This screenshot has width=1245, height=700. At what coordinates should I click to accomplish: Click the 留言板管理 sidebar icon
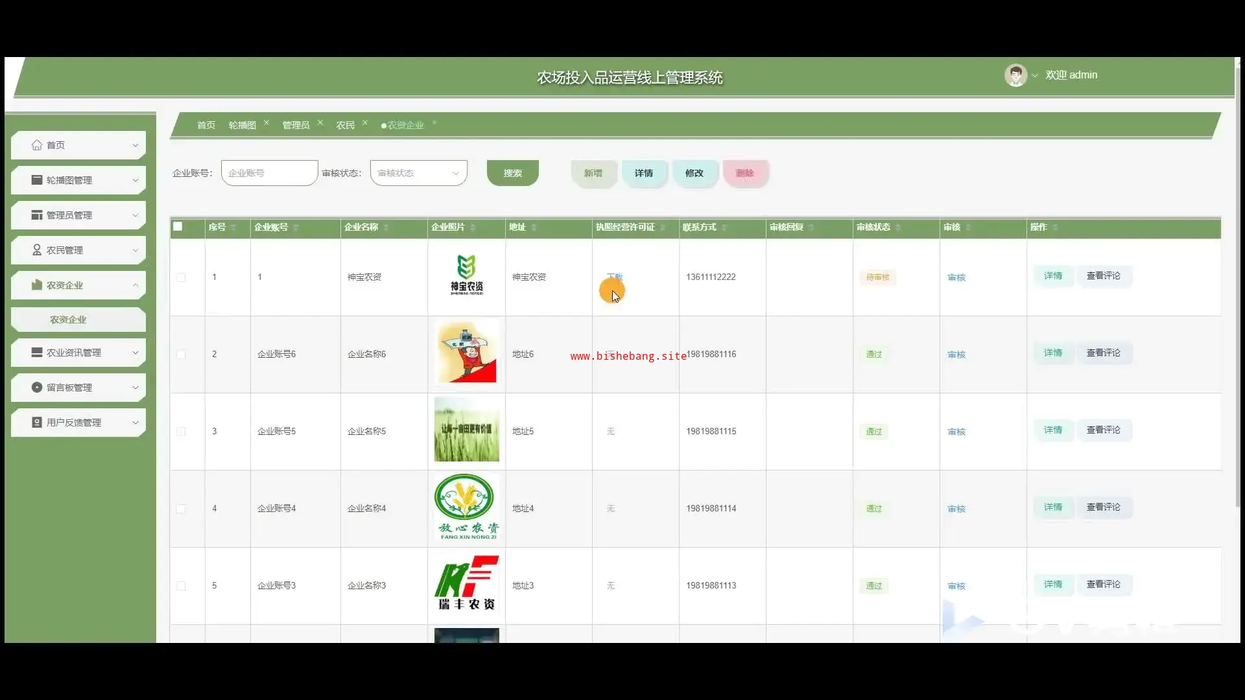pyautogui.click(x=37, y=388)
